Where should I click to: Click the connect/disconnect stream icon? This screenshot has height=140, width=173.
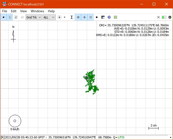coord(4,17)
